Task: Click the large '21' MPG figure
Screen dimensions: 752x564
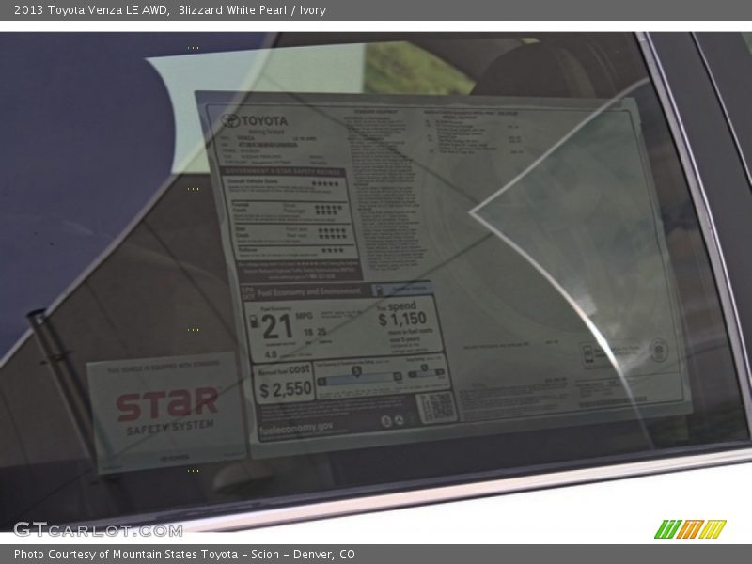Action: pyautogui.click(x=277, y=326)
